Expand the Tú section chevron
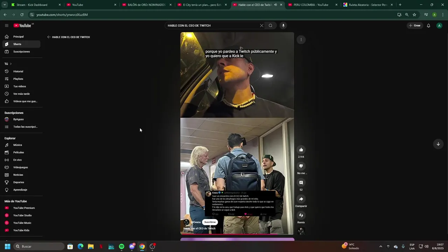The height and width of the screenshot is (252, 448). coord(11,64)
